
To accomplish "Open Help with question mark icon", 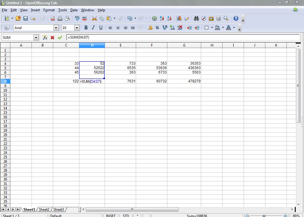I will click(236, 18).
